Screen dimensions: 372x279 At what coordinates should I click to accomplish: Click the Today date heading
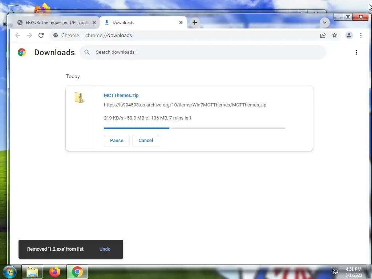pyautogui.click(x=73, y=76)
